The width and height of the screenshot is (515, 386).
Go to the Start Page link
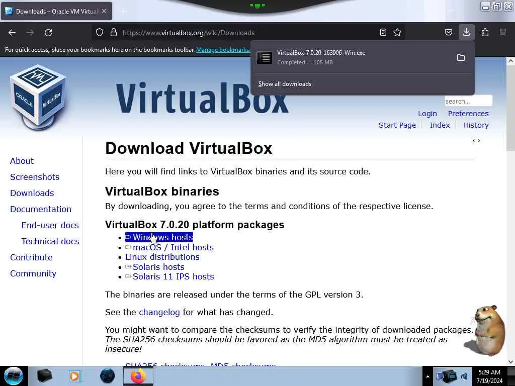397,125
